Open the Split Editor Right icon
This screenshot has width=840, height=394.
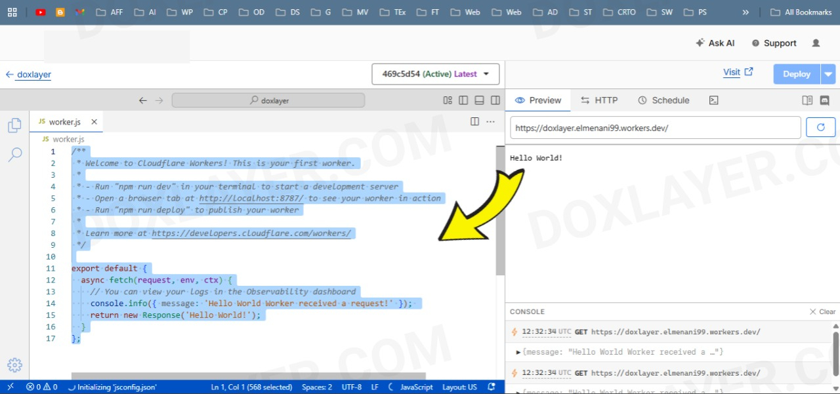click(x=475, y=121)
